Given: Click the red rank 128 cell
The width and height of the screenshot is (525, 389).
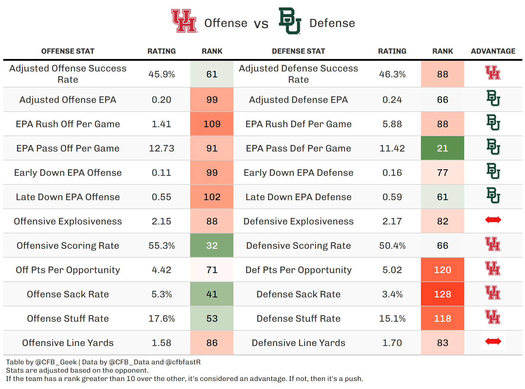Looking at the screenshot, I should [442, 294].
